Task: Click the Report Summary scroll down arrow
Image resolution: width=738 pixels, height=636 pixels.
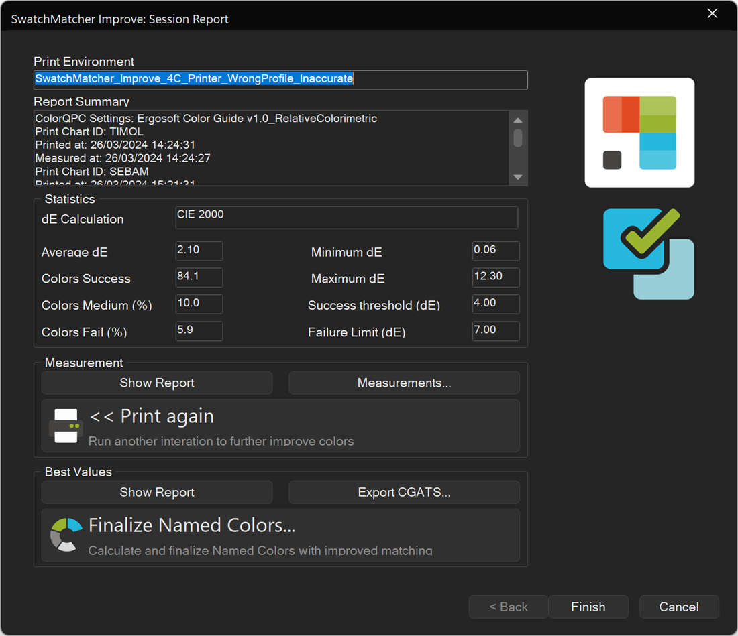Action: click(x=518, y=177)
